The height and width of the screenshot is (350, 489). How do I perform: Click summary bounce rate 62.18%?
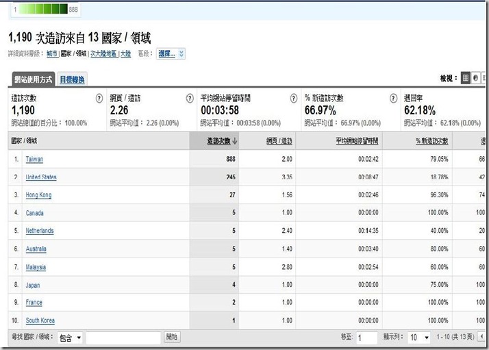point(420,110)
